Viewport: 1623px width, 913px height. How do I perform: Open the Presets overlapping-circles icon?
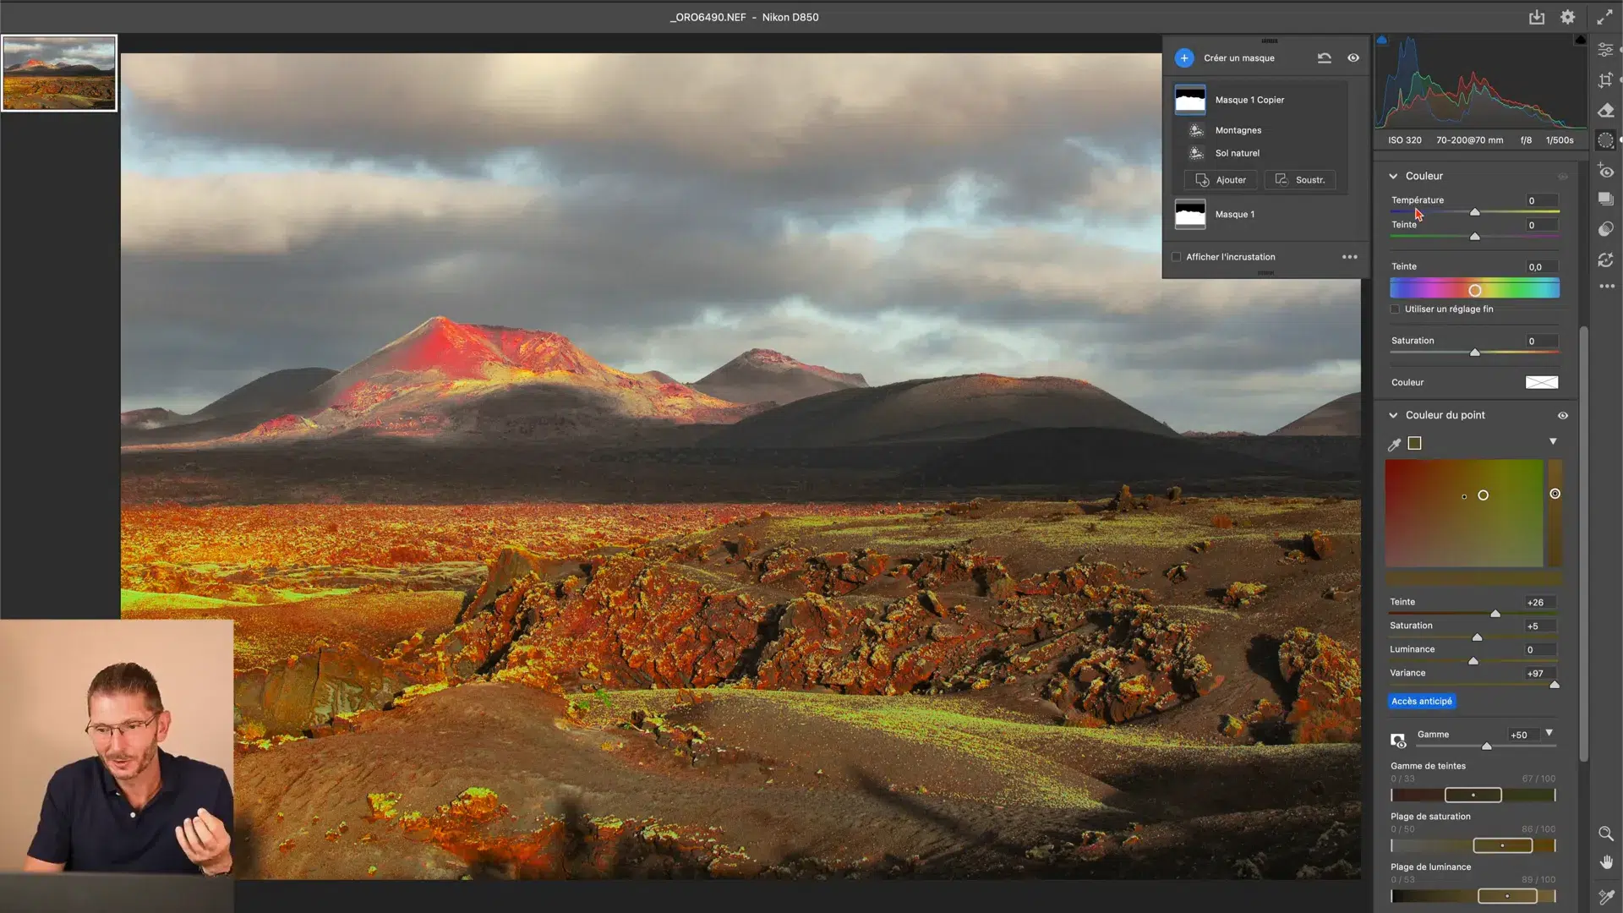[1605, 229]
